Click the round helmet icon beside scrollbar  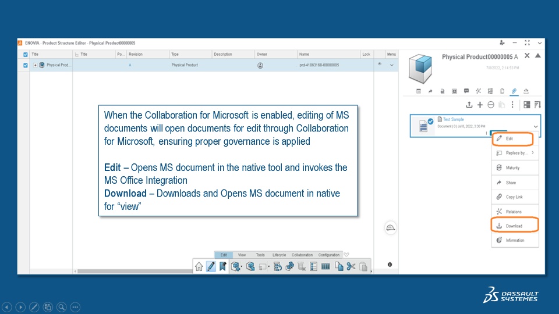click(x=390, y=228)
